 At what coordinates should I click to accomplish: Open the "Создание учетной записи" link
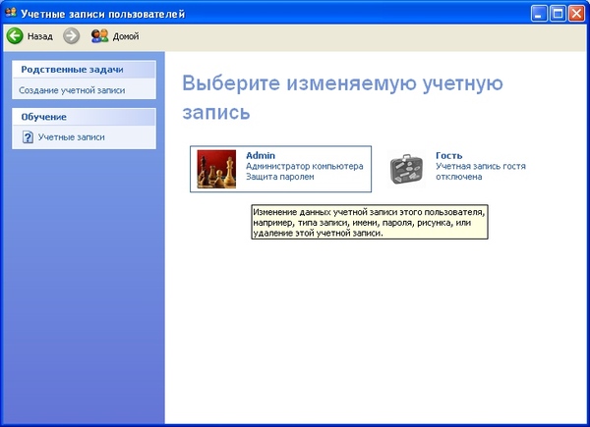point(72,90)
